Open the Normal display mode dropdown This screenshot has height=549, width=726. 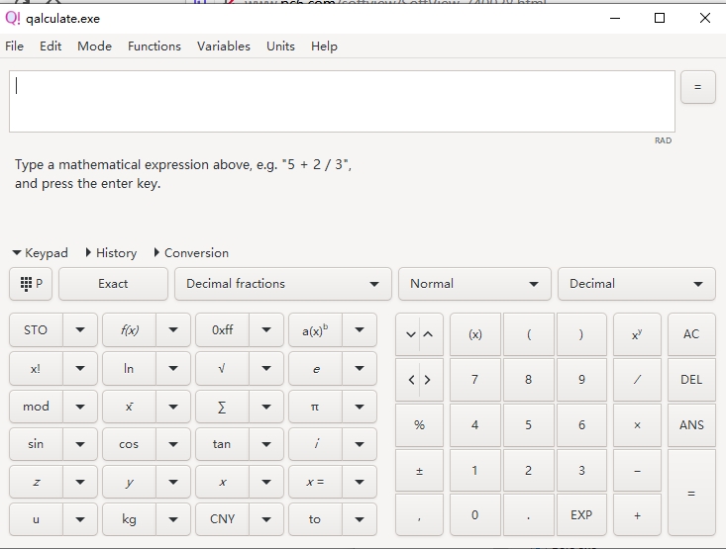click(x=474, y=284)
